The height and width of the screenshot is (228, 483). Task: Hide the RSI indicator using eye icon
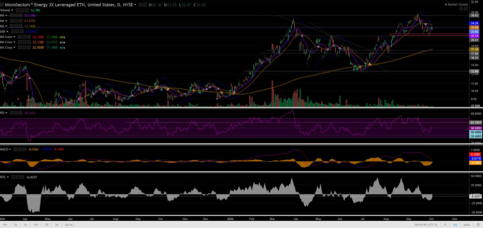12,113
